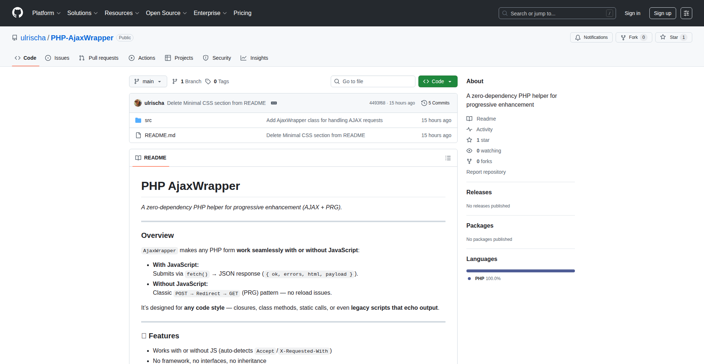Expand the main branch selector
Screen dimensions: 704x364
pos(148,81)
